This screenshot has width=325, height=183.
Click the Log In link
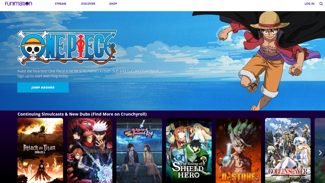click(309, 4)
